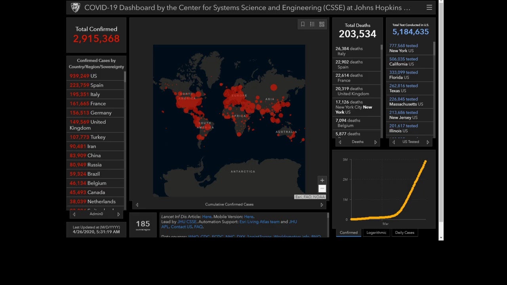The height and width of the screenshot is (285, 507).
Task: Show the map legend list icon
Action: [x=312, y=24]
